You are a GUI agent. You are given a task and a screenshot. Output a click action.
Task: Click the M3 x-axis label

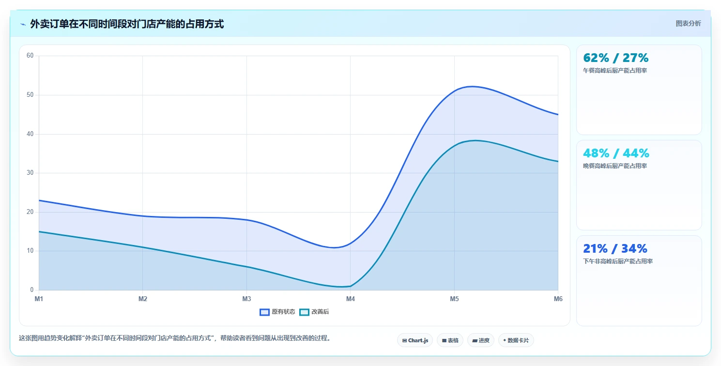tap(246, 299)
